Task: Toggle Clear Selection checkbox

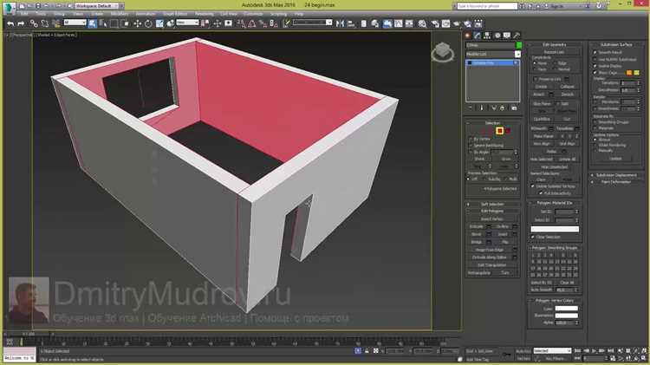Action: 533,237
